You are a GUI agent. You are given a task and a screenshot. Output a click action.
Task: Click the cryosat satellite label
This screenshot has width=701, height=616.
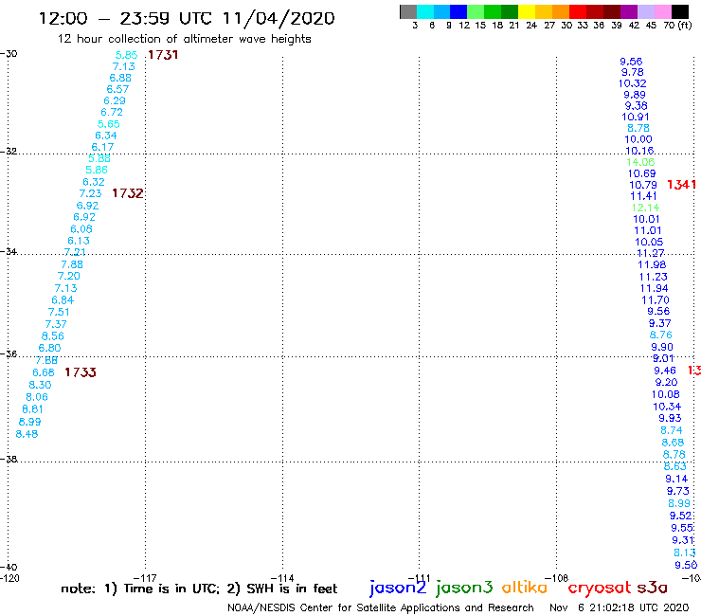coord(600,588)
